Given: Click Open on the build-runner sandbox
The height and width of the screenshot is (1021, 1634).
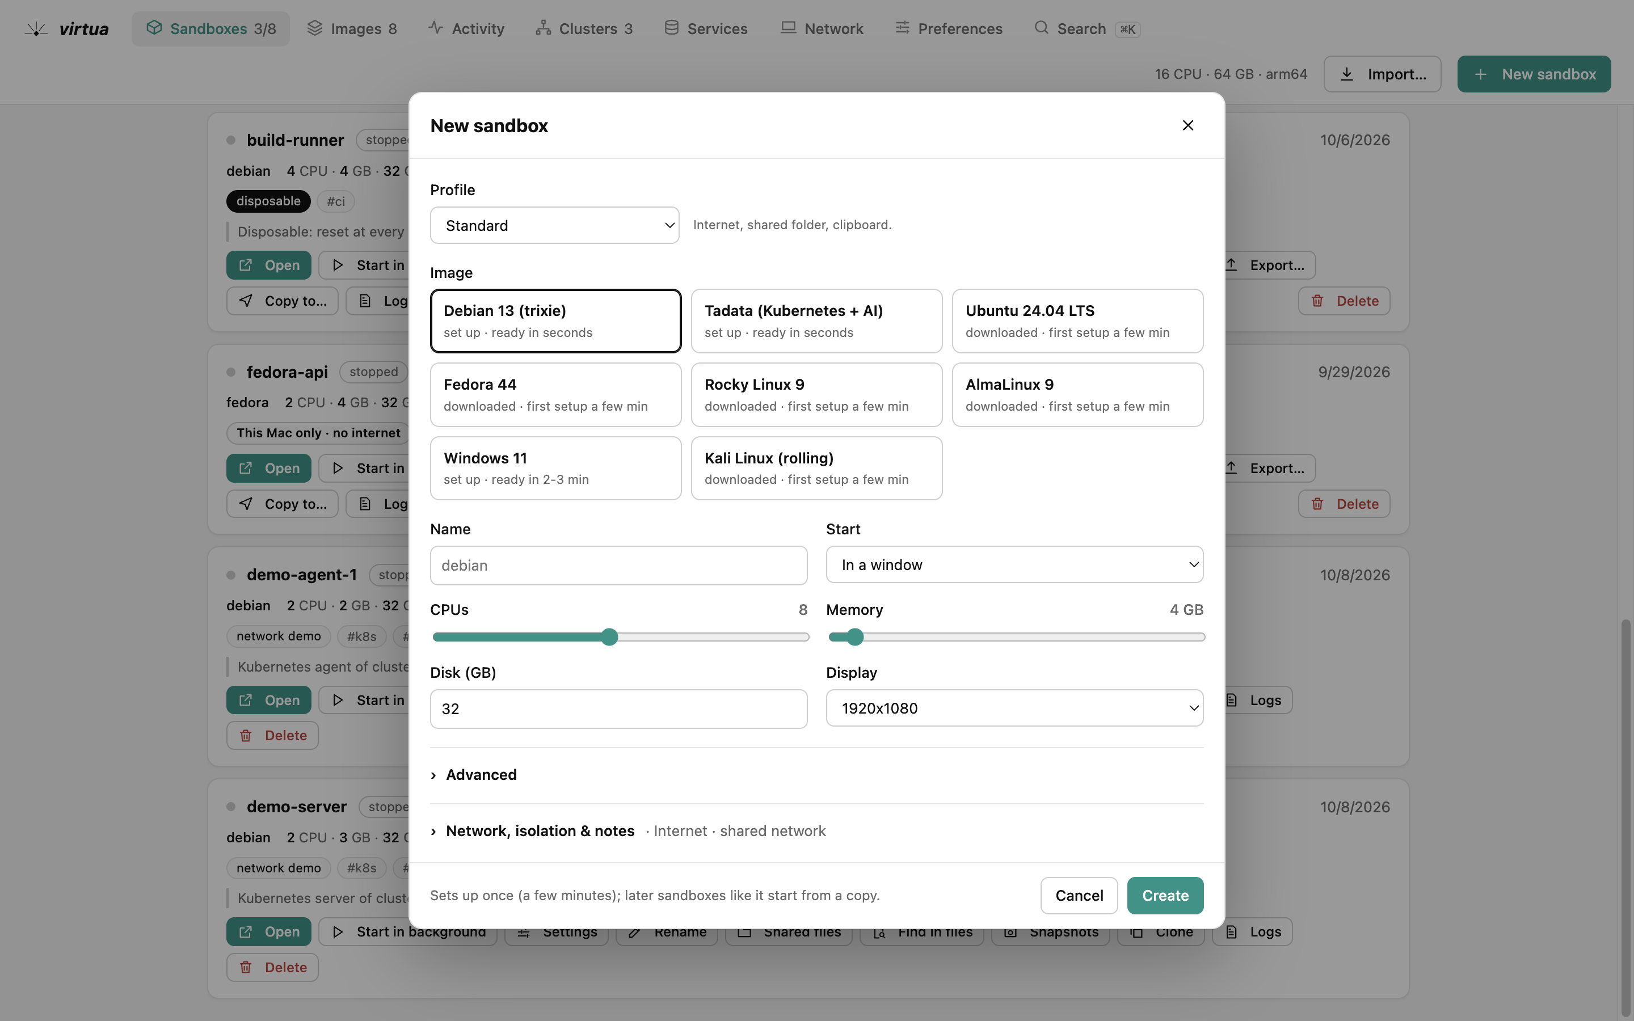Looking at the screenshot, I should [269, 265].
